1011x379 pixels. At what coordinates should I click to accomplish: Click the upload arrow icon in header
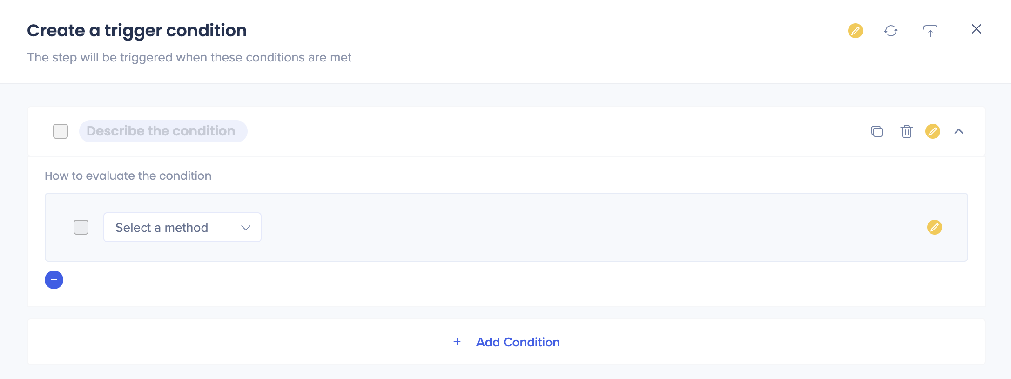click(930, 31)
